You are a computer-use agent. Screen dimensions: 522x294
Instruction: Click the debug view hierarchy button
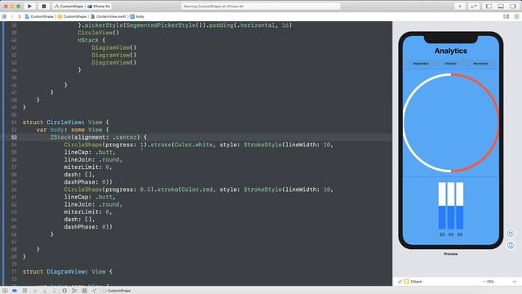64,291
